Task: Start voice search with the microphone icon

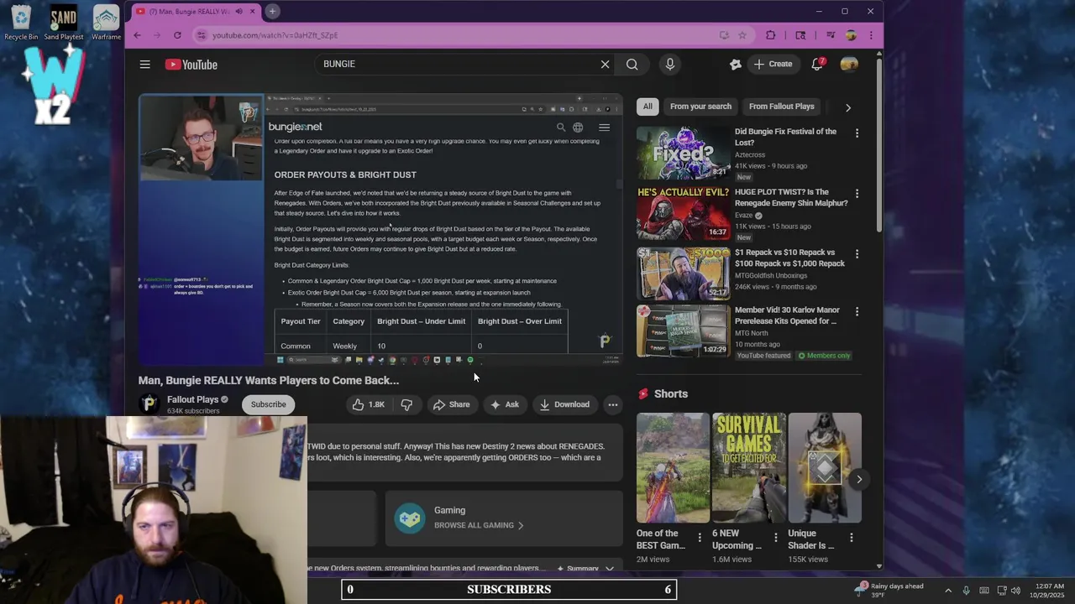Action: pyautogui.click(x=669, y=64)
